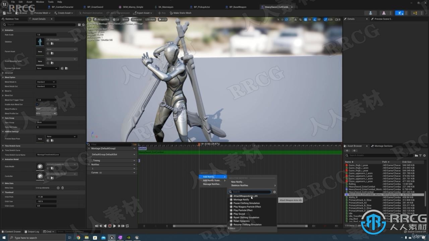
Task: Jump to timeline start
Action: pos(97,226)
